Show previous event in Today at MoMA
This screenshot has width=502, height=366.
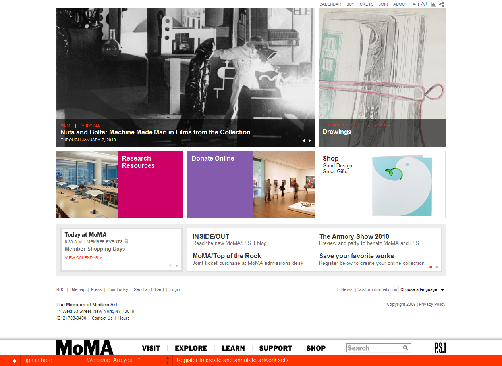click(x=170, y=266)
